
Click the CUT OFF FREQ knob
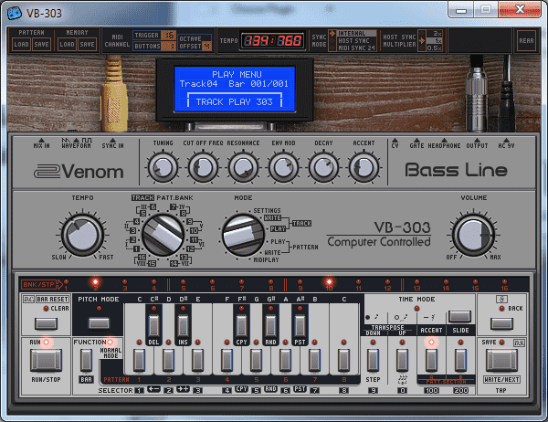[x=203, y=167]
